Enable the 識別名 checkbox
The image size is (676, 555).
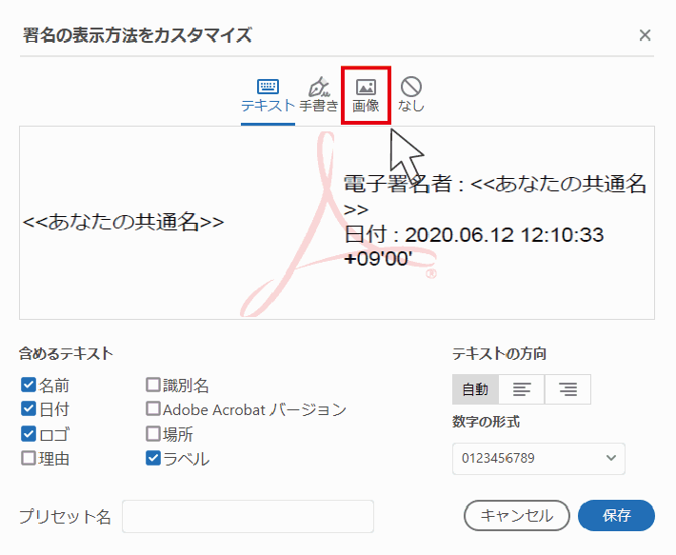tap(153, 385)
